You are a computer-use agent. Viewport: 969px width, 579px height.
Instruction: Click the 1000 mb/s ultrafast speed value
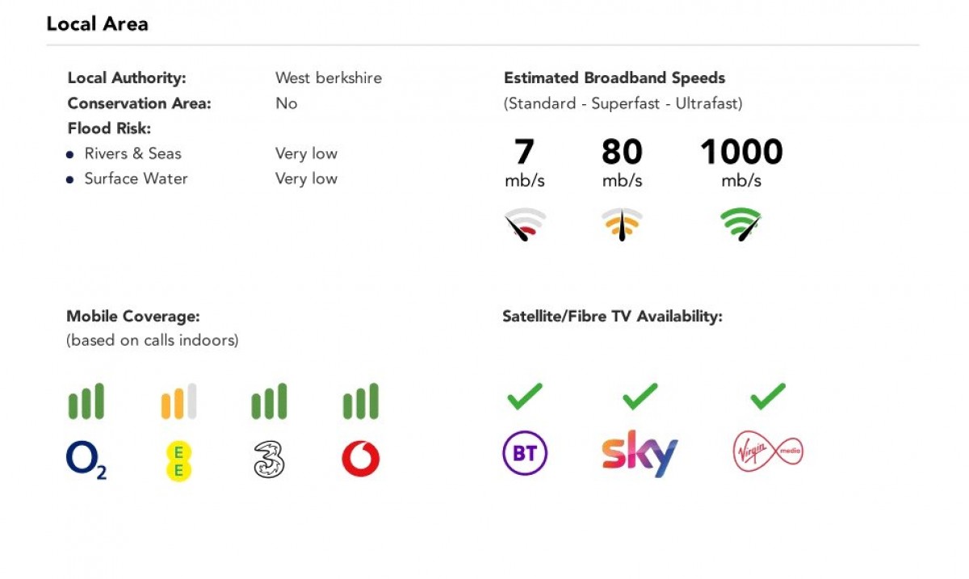coord(741,153)
